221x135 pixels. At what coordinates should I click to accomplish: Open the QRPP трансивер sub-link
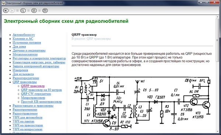tap(33, 86)
